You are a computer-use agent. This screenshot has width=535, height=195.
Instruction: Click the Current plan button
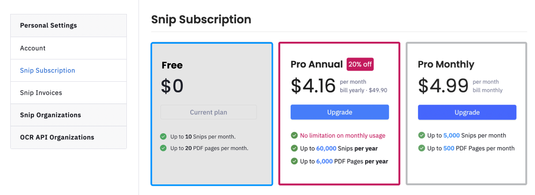click(208, 112)
